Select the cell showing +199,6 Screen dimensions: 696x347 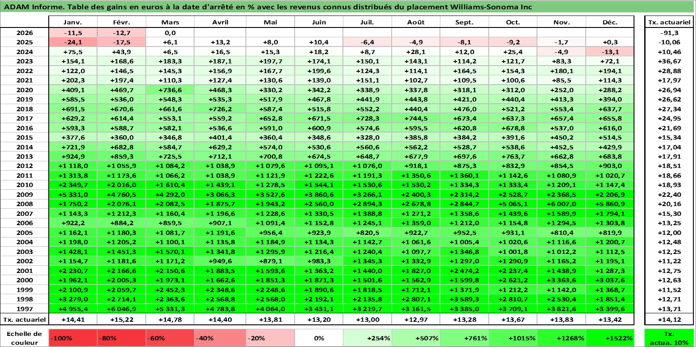pyautogui.click(x=319, y=71)
